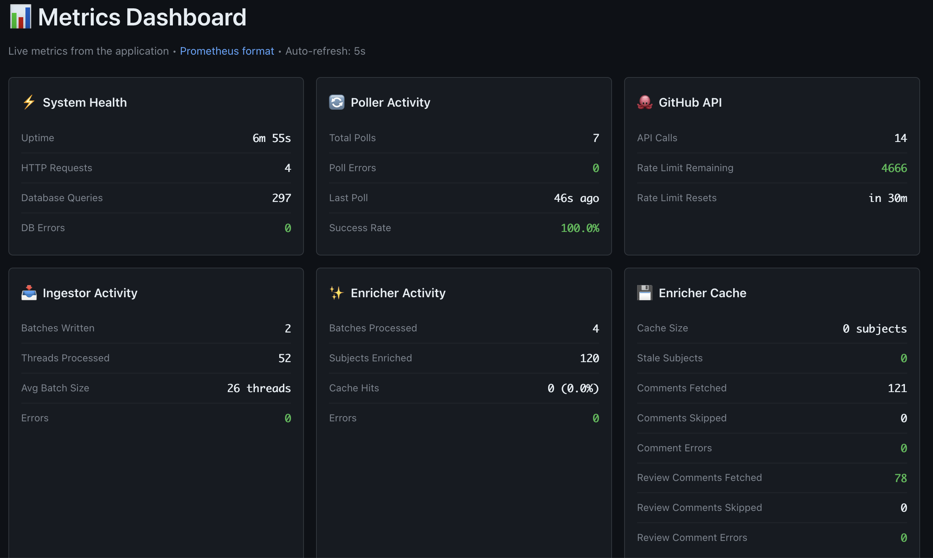
Task: Select the Comments Fetched value 121
Action: (897, 388)
